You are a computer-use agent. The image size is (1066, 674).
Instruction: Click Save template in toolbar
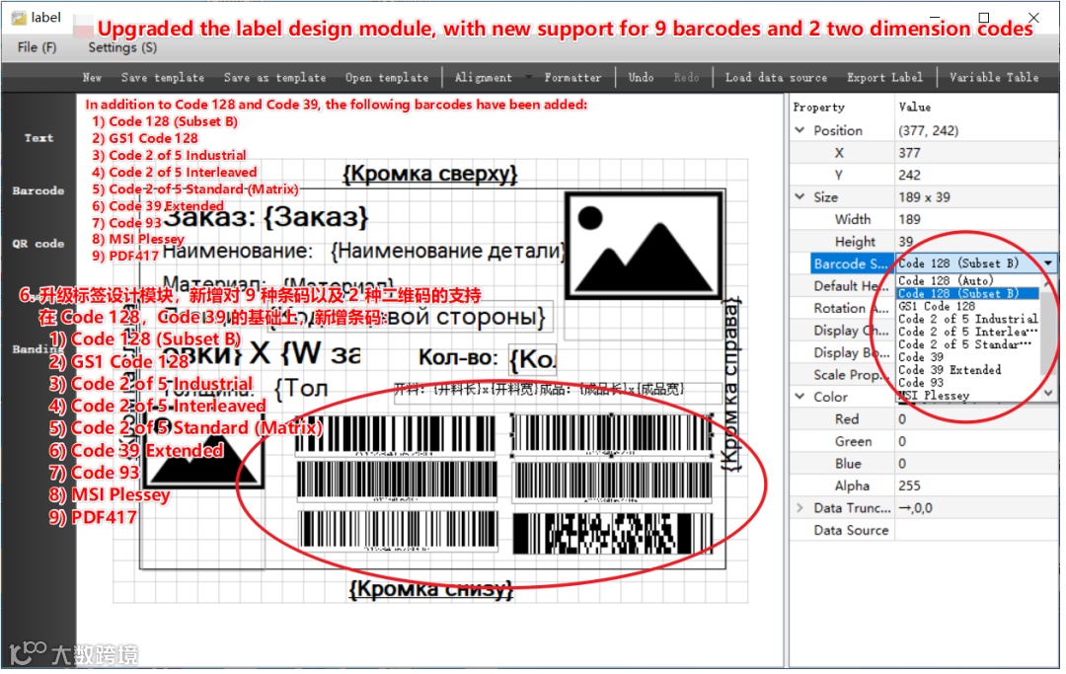163,77
